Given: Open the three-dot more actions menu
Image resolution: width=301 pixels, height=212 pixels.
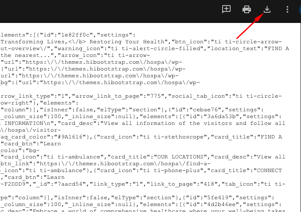Looking at the screenshot, I should click(x=287, y=9).
